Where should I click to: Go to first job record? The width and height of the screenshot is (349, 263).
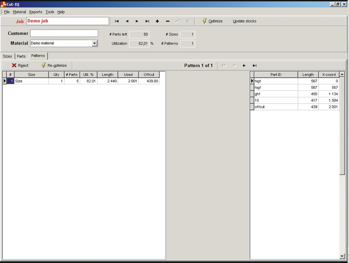click(117, 21)
